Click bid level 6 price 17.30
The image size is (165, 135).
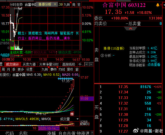[123, 114]
